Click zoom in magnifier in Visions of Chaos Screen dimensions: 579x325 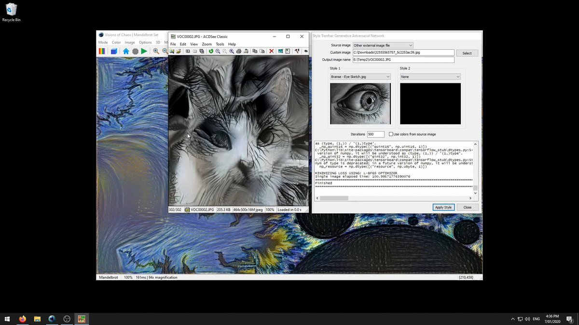point(156,51)
